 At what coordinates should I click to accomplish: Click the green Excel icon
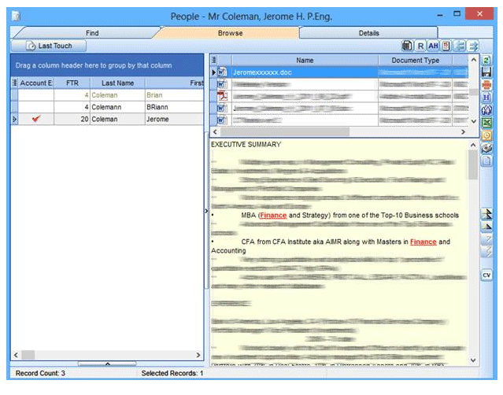pos(486,123)
